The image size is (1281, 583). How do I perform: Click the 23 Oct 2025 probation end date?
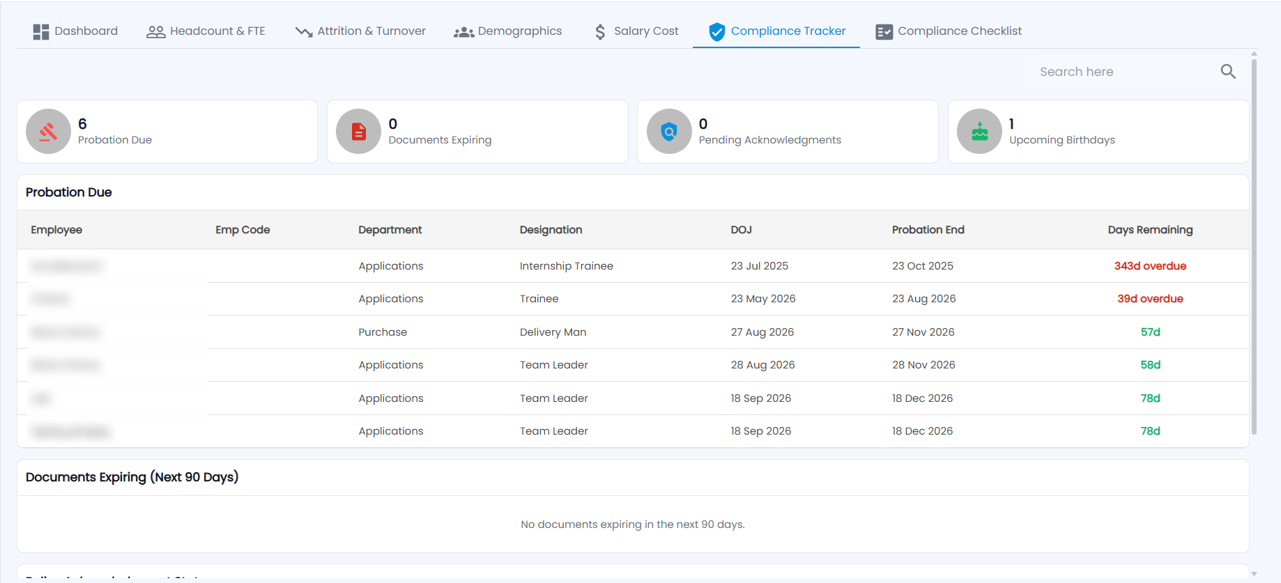(923, 266)
